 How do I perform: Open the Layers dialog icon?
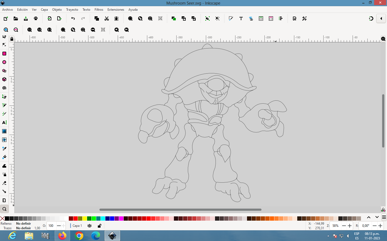click(x=251, y=18)
